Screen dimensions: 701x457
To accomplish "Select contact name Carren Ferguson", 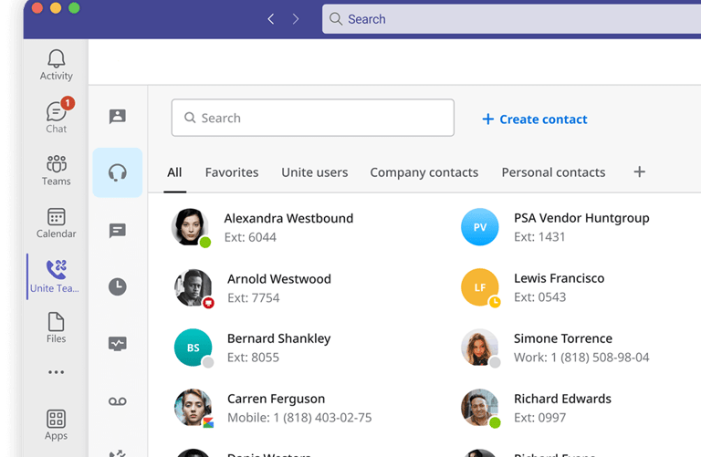I will (276, 399).
